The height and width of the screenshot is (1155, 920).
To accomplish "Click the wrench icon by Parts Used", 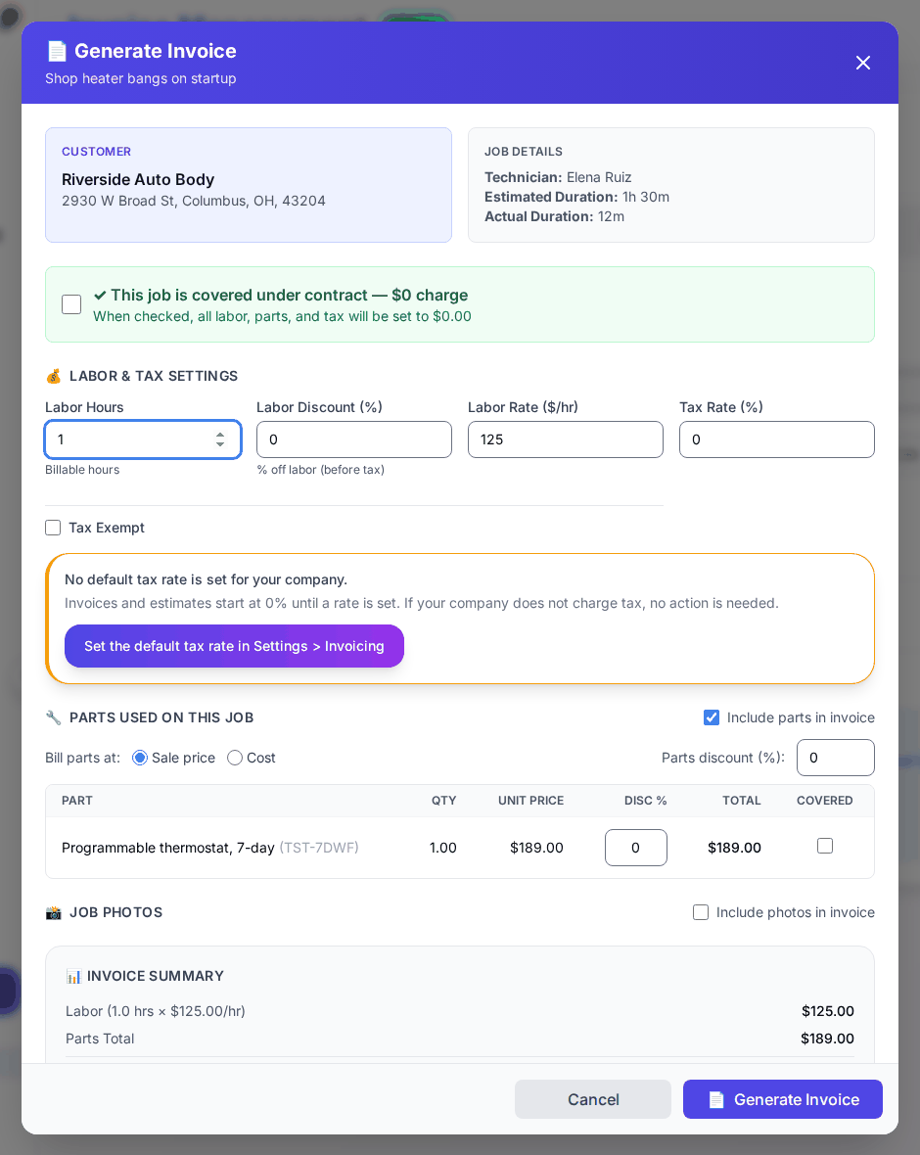I will coord(54,717).
